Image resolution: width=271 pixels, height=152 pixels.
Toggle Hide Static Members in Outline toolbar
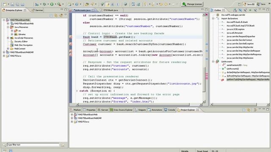click(x=245, y=10)
